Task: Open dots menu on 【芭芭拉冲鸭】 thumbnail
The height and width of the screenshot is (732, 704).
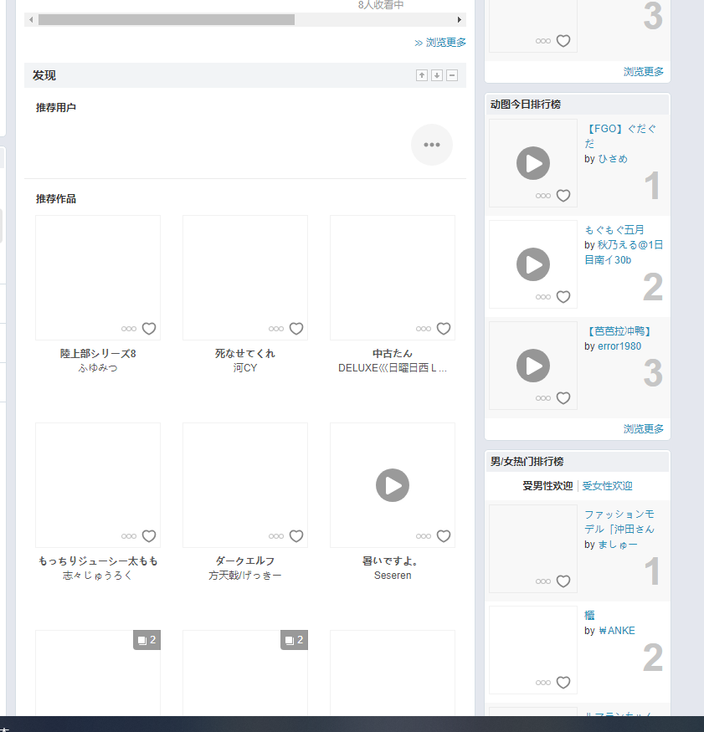Action: point(542,398)
